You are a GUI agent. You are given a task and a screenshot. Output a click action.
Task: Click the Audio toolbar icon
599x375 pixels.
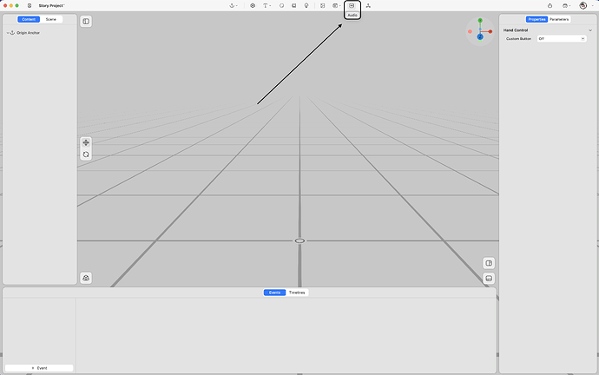tap(352, 6)
